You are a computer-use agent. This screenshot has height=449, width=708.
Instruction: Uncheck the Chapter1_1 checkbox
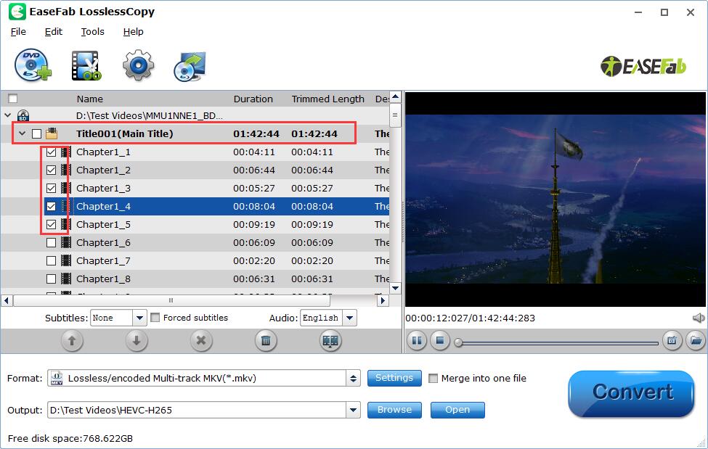pos(51,152)
